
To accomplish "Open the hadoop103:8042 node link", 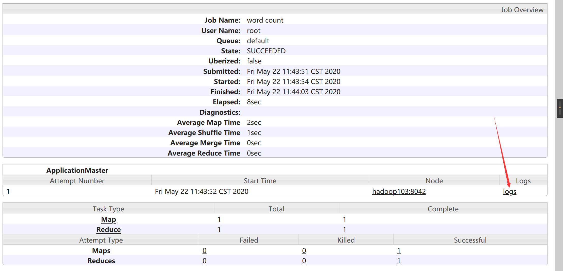I will coord(399,191).
